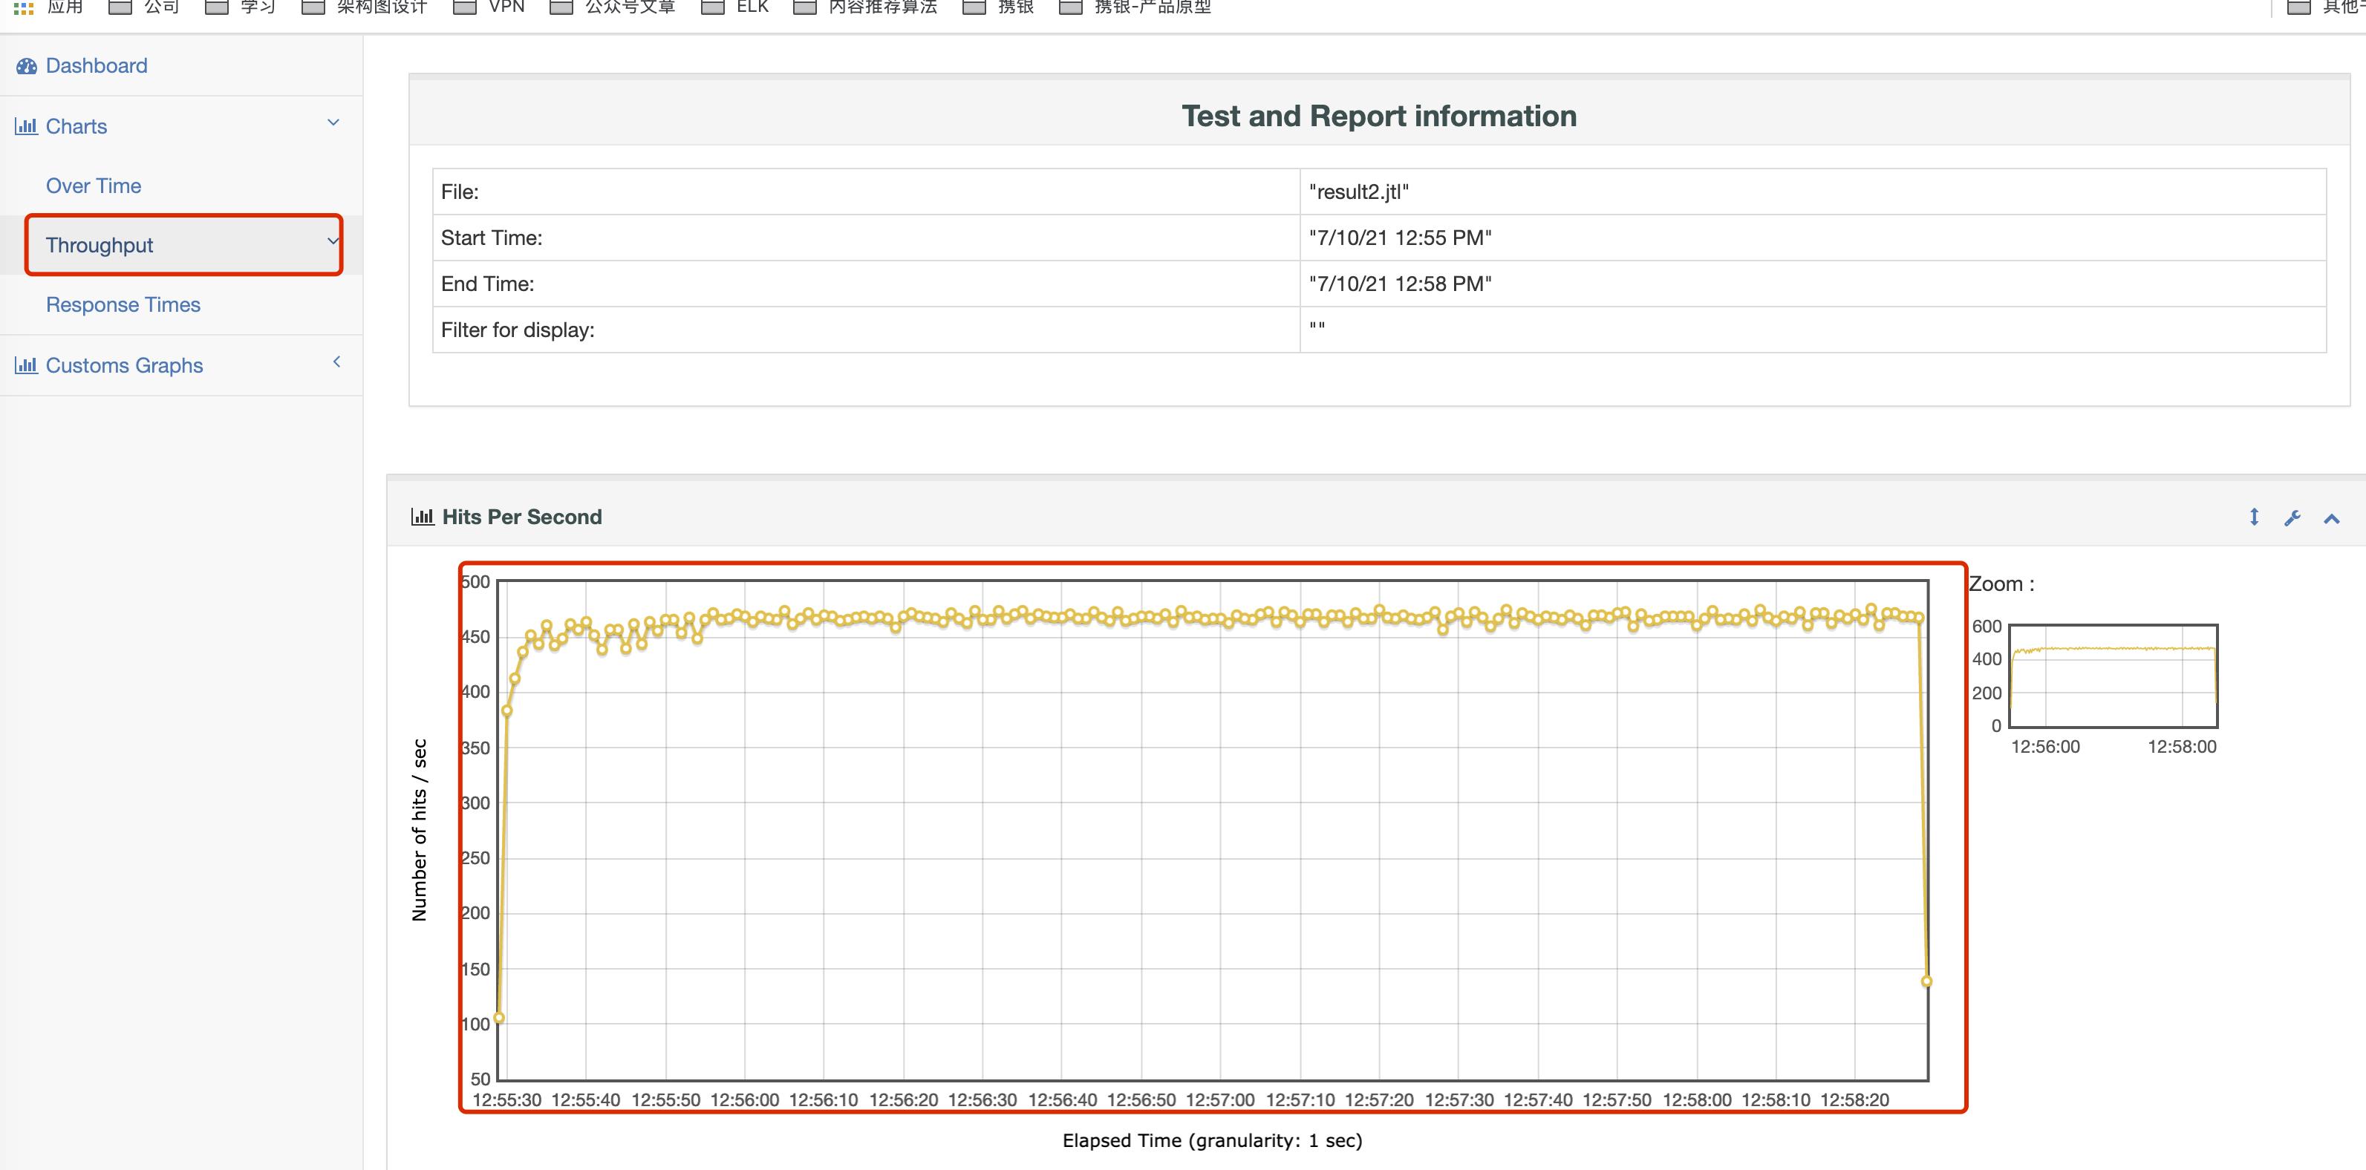The image size is (2366, 1170).
Task: Click the Hits Per Second chart icon
Action: (x=423, y=516)
